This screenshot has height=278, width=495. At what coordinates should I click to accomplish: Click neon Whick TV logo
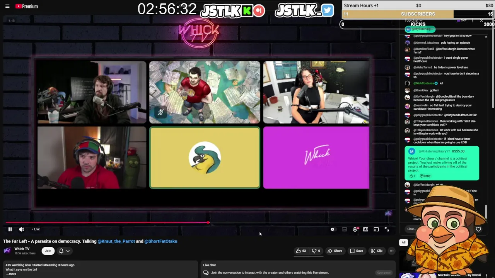coord(199,32)
